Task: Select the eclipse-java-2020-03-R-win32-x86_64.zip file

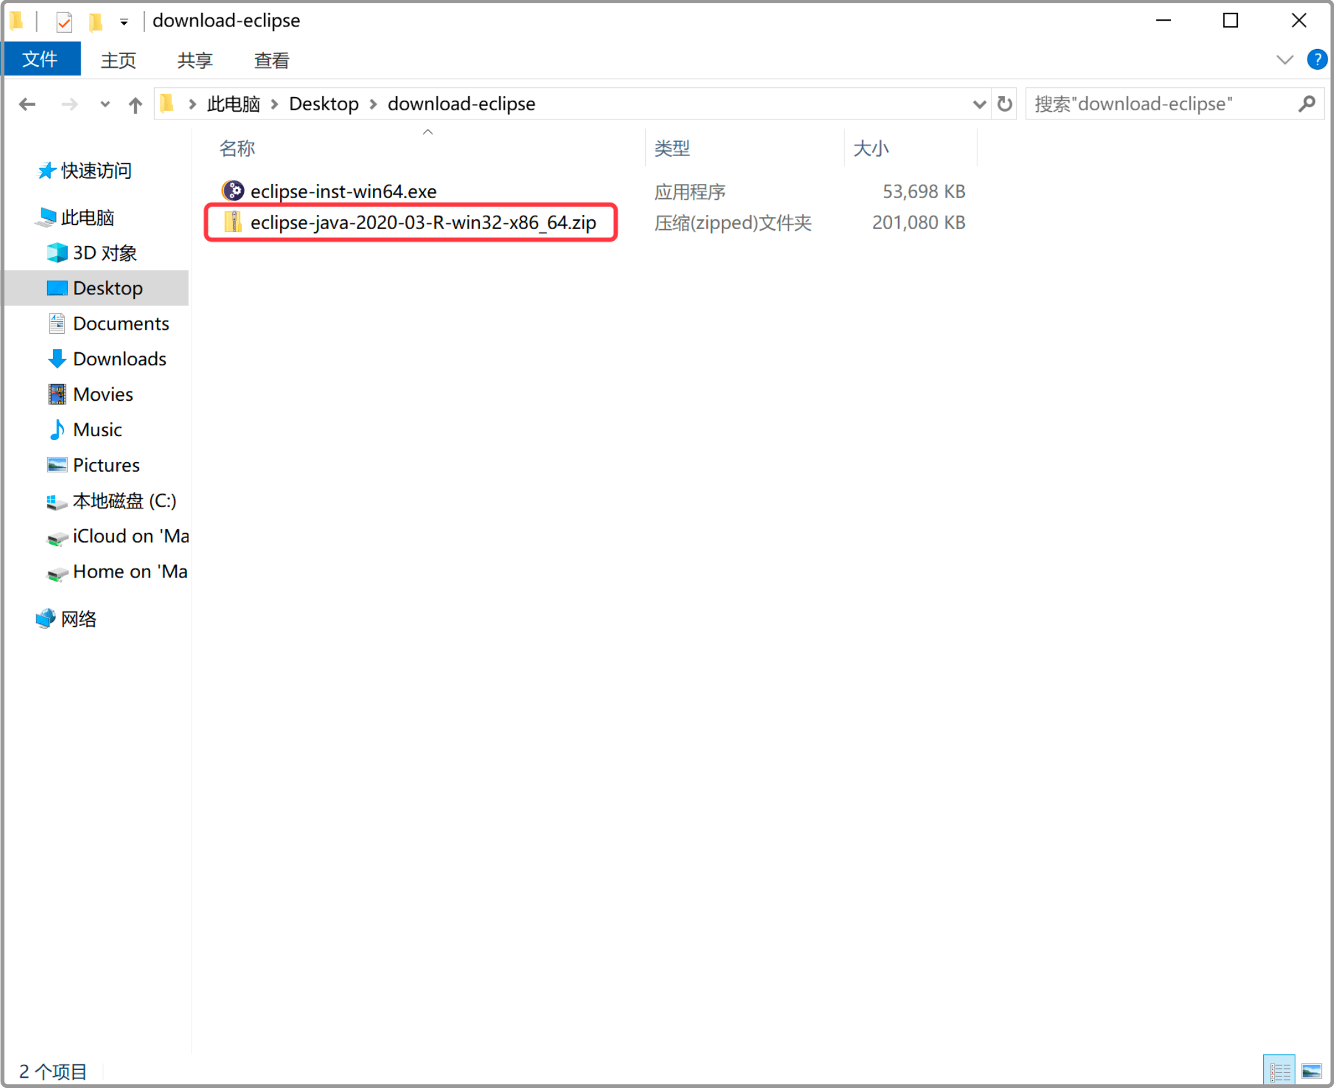Action: (423, 223)
